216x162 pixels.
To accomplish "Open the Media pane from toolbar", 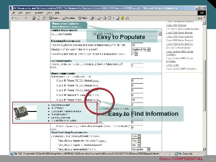I will pos(83,18).
